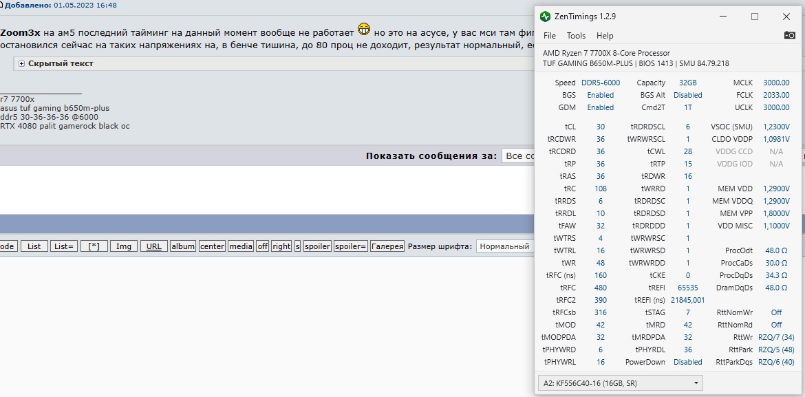Click the TUF GAMING B650M-PLUS BIOS line

point(636,64)
